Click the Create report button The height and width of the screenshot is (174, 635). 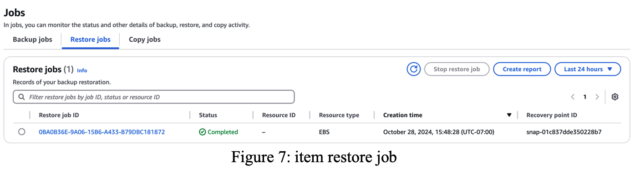pyautogui.click(x=522, y=69)
